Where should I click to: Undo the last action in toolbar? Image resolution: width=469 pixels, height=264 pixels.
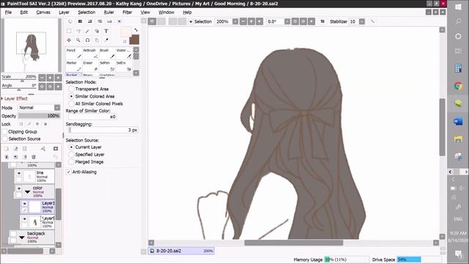pyautogui.click(x=152, y=21)
